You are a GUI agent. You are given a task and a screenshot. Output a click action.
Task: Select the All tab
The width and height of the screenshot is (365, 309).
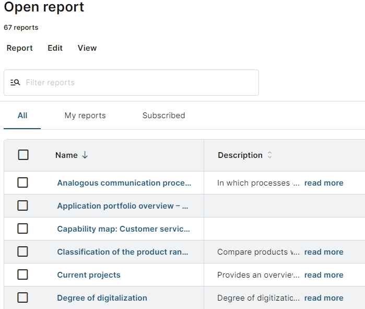tap(22, 116)
